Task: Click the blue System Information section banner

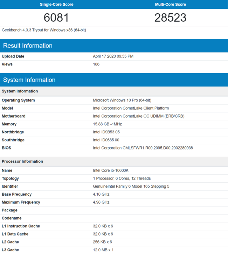Action: [29, 80]
